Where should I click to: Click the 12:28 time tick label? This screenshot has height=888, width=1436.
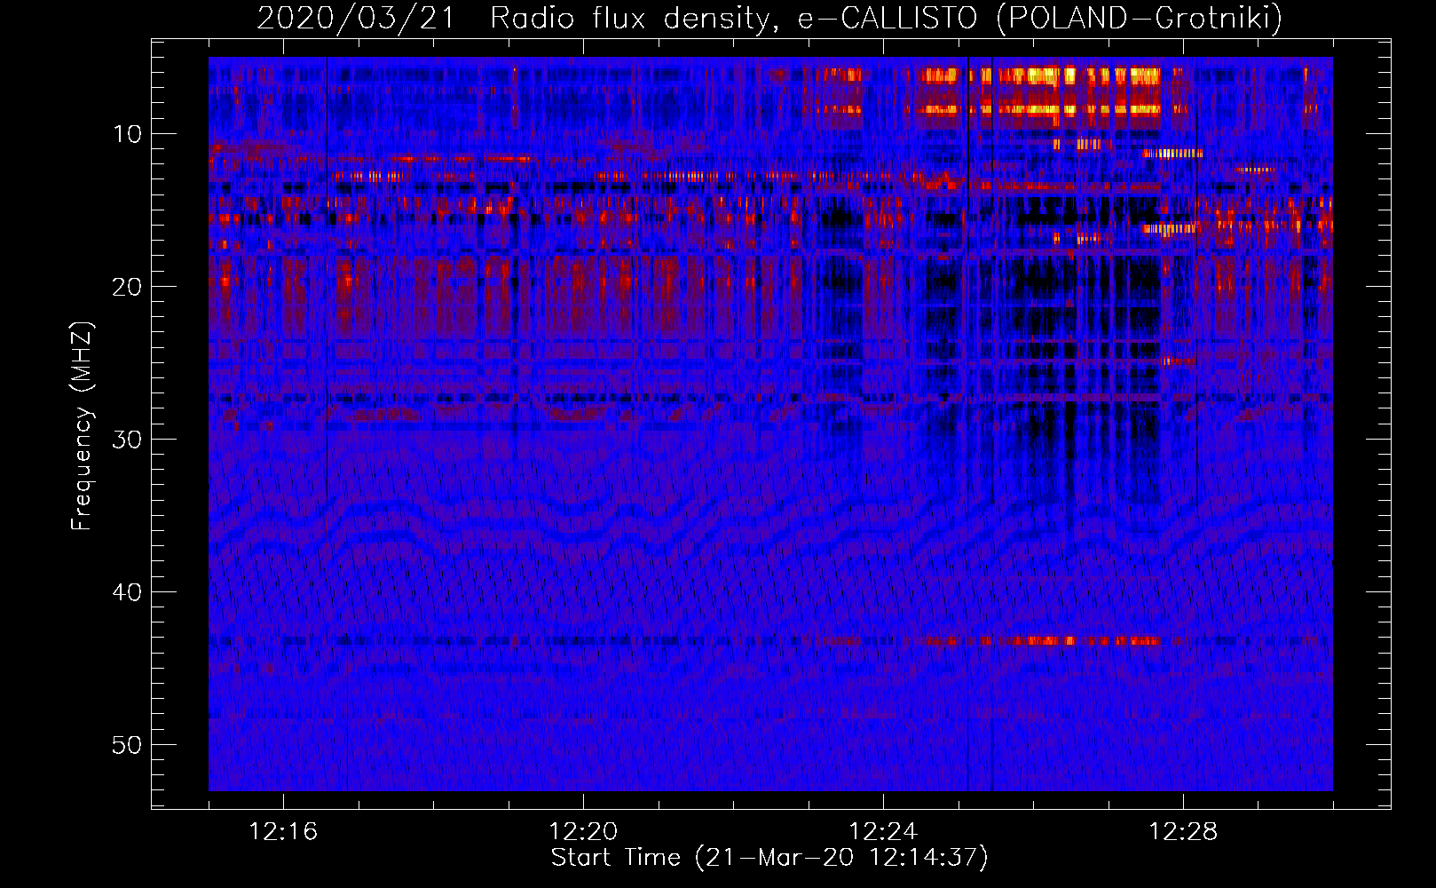point(1183,832)
